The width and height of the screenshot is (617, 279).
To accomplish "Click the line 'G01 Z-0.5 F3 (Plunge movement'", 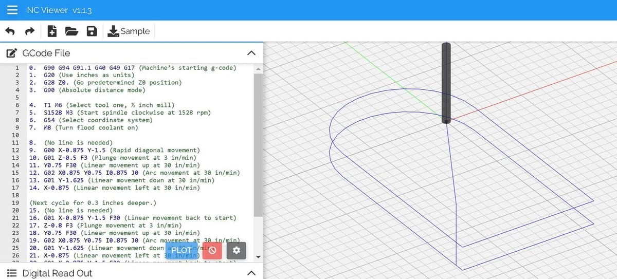I will click(x=113, y=158).
